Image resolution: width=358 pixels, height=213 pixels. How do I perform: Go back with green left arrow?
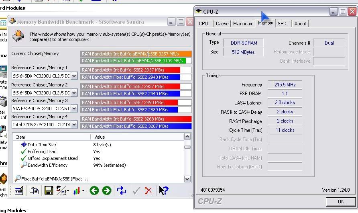[94, 190]
